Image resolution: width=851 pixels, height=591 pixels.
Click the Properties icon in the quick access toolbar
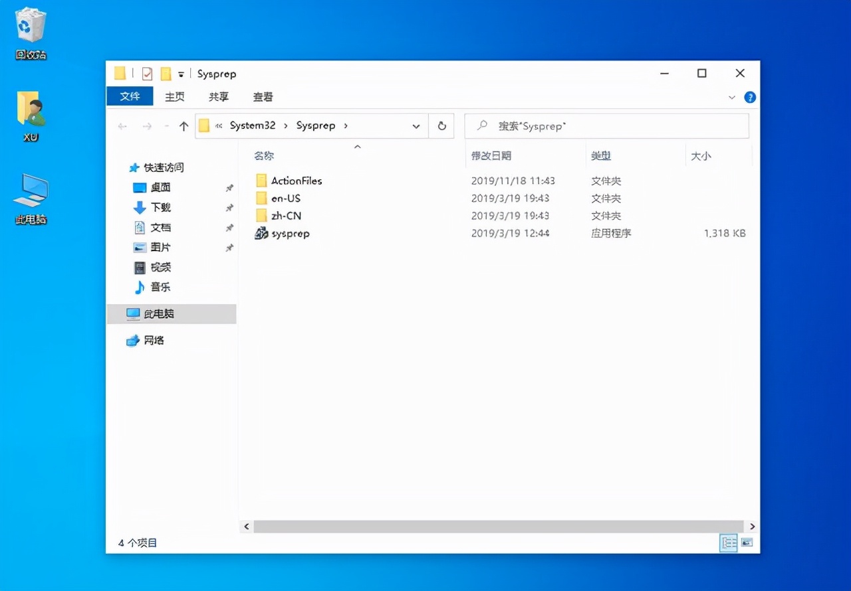point(147,74)
